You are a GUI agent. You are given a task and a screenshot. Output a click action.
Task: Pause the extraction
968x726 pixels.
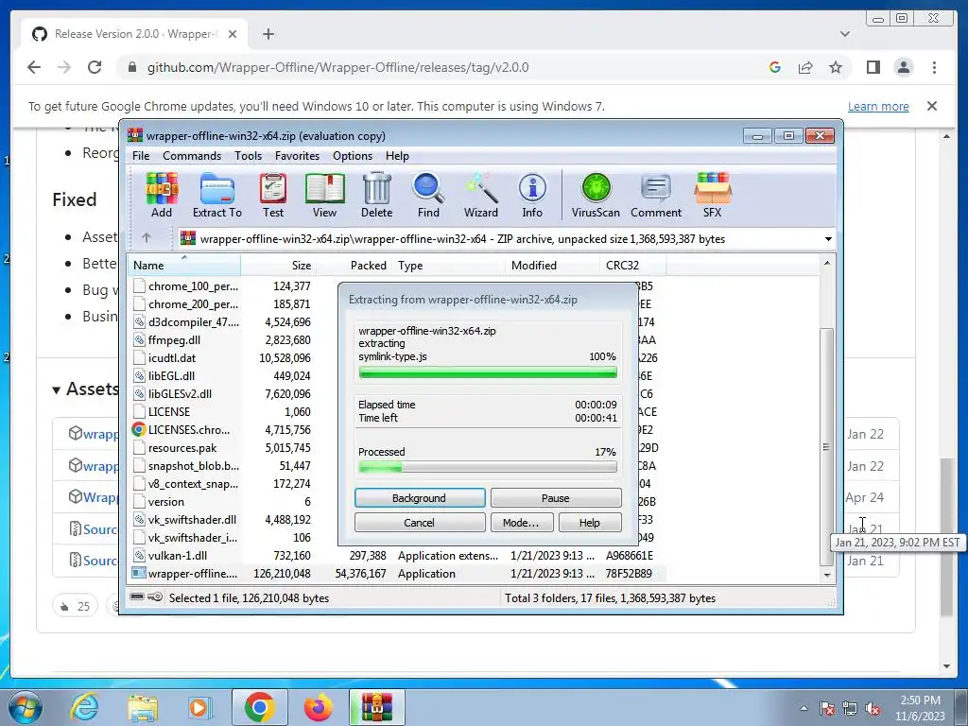click(x=556, y=497)
